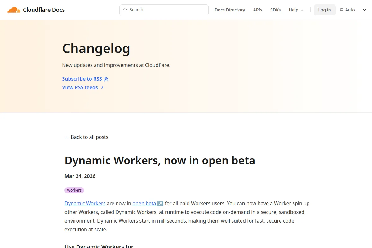The image size is (372, 248).
Task: Click the laptop icon beside Auto
Action: click(342, 10)
